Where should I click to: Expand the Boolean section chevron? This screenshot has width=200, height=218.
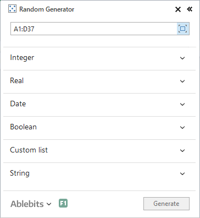pyautogui.click(x=182, y=128)
